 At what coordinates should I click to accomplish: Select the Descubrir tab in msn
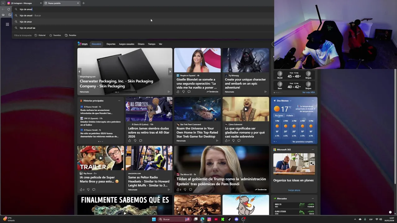(96, 44)
